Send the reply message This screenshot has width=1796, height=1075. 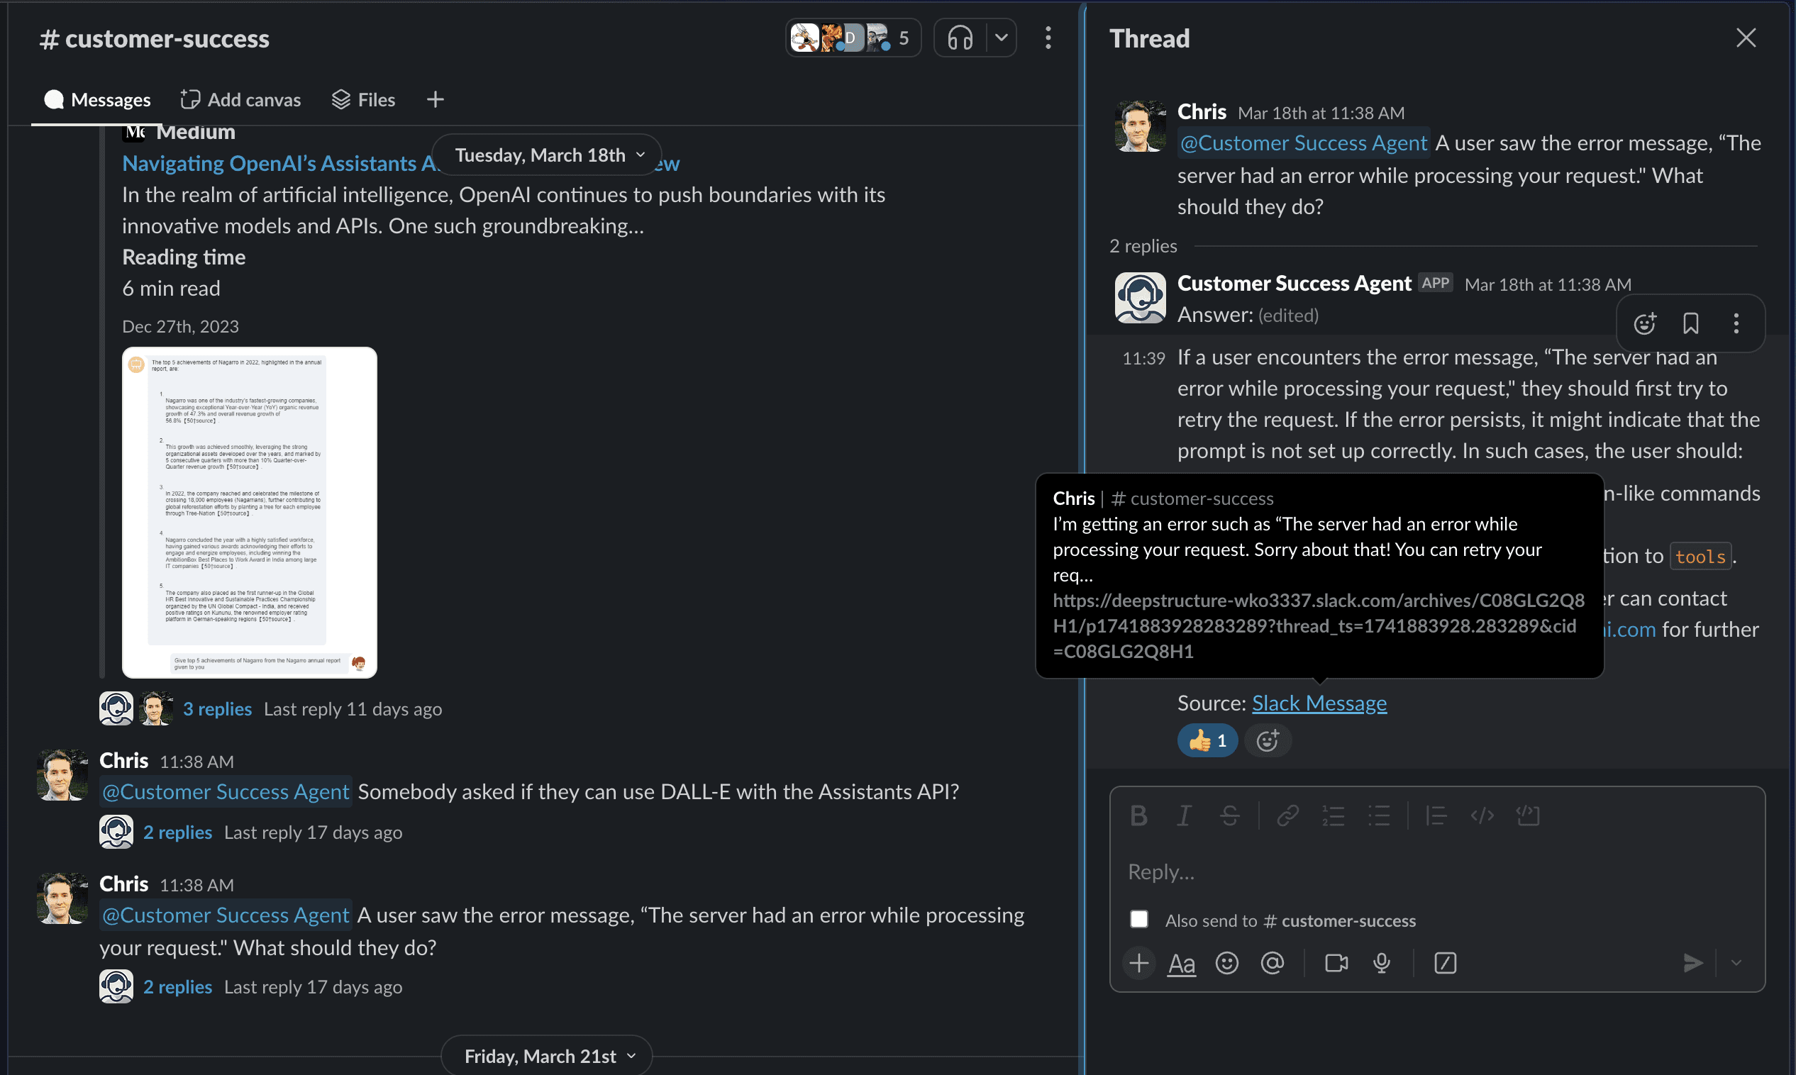pyautogui.click(x=1692, y=964)
